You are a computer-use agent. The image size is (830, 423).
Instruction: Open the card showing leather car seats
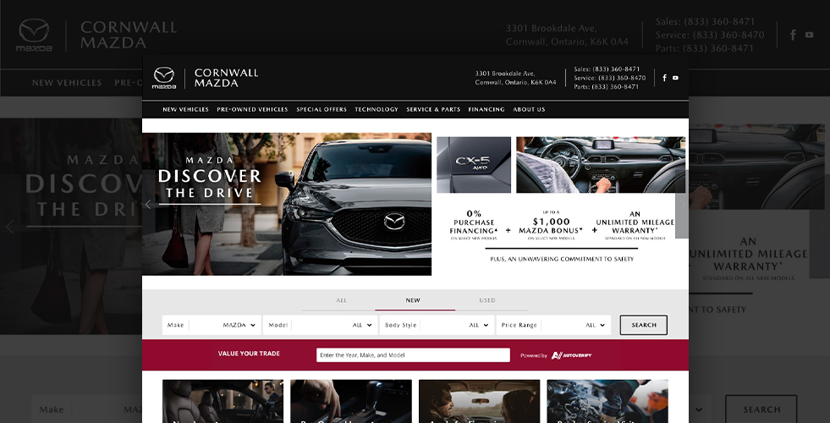(223, 401)
